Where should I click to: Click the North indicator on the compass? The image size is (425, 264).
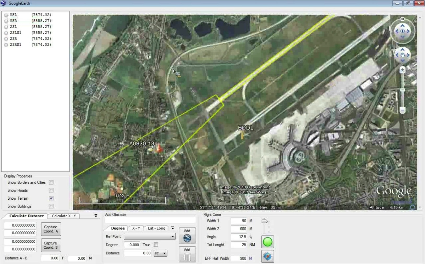(x=402, y=19)
